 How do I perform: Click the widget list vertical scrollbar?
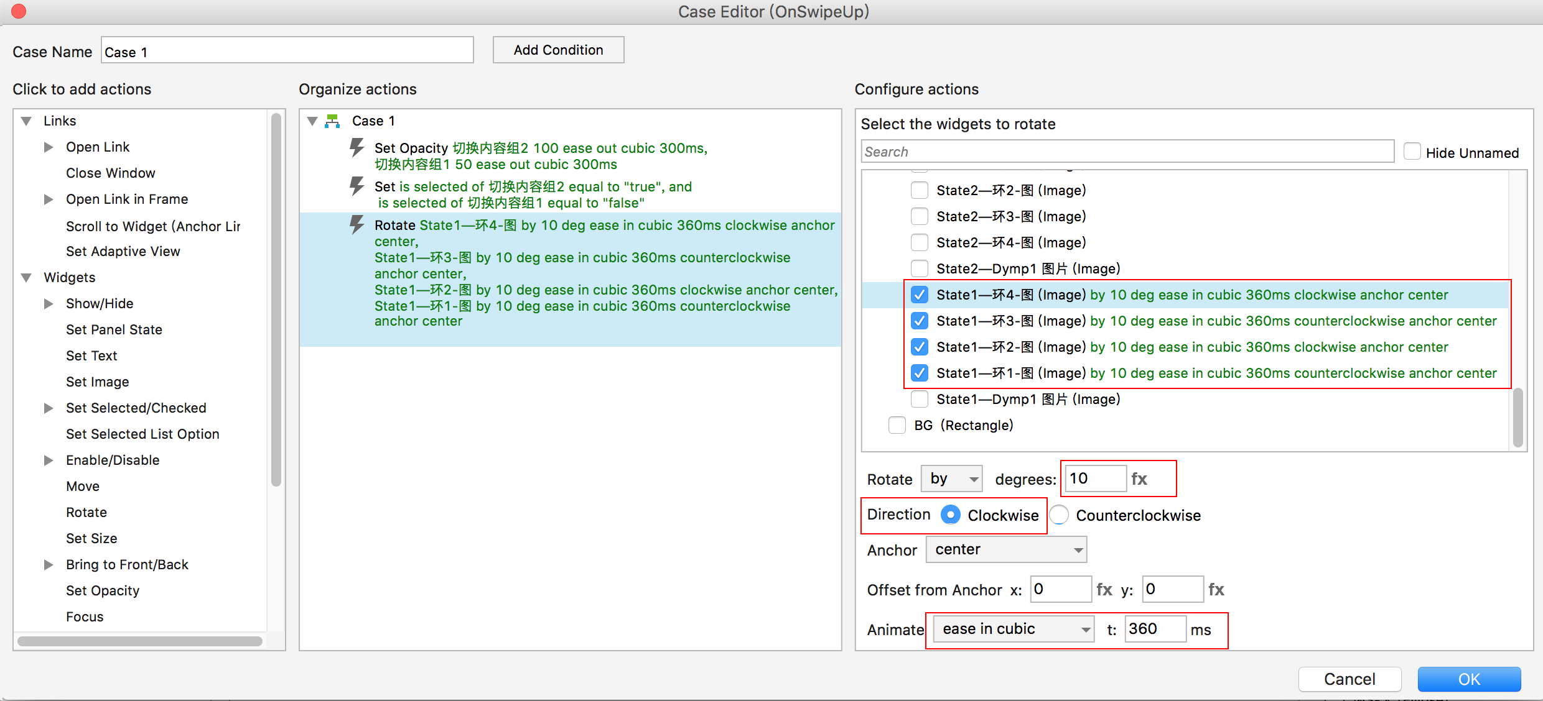click(1517, 416)
